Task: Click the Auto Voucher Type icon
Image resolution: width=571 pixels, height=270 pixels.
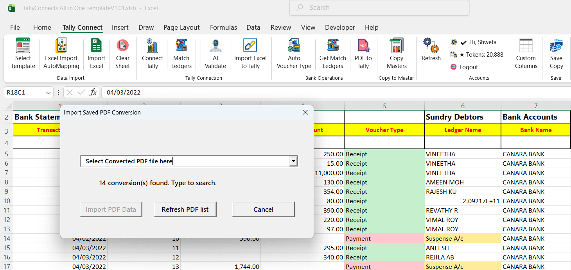Action: tap(293, 54)
